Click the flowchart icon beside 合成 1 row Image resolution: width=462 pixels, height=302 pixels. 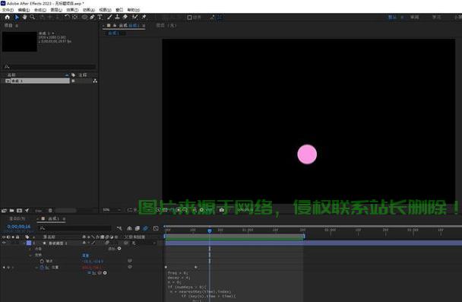coord(95,81)
